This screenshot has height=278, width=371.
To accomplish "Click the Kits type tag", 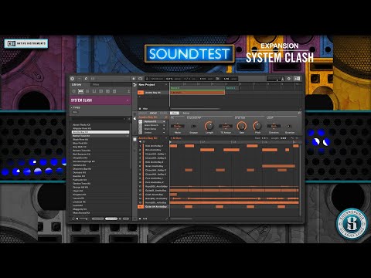I will tap(75, 112).
